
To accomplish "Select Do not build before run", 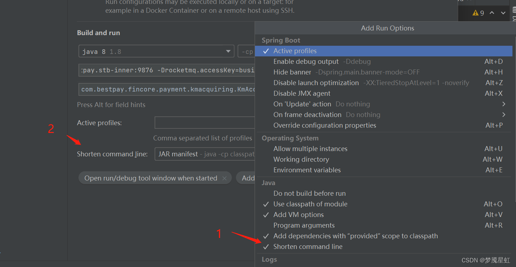I will point(384,194).
